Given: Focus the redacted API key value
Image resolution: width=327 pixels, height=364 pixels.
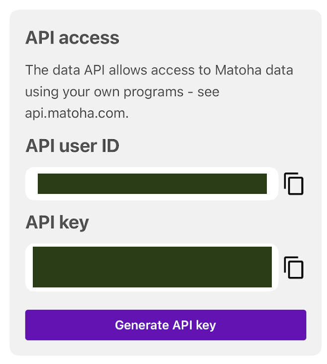Looking at the screenshot, I should tap(152, 267).
